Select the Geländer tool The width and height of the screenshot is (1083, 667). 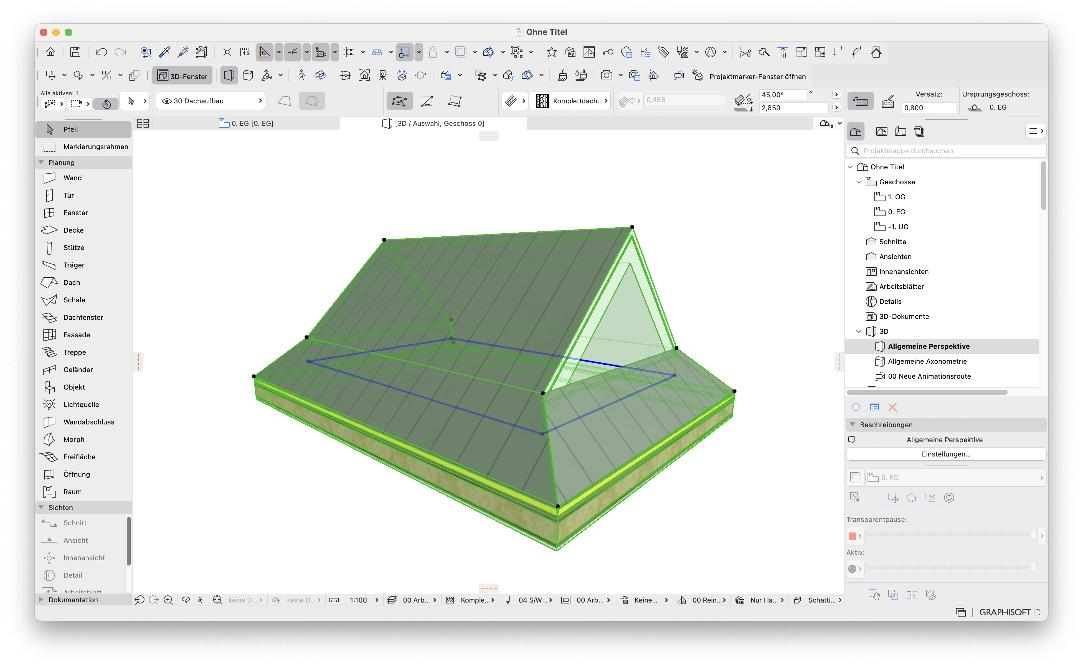(83, 369)
